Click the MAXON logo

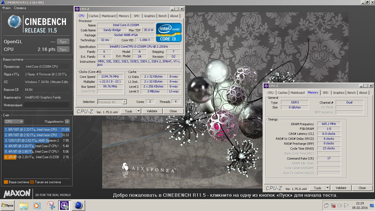click(17, 193)
